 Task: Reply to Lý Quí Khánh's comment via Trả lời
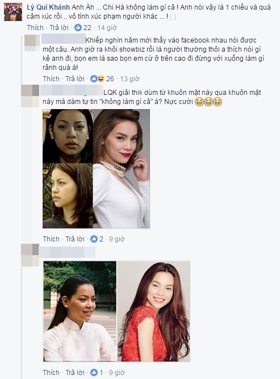tap(59, 27)
